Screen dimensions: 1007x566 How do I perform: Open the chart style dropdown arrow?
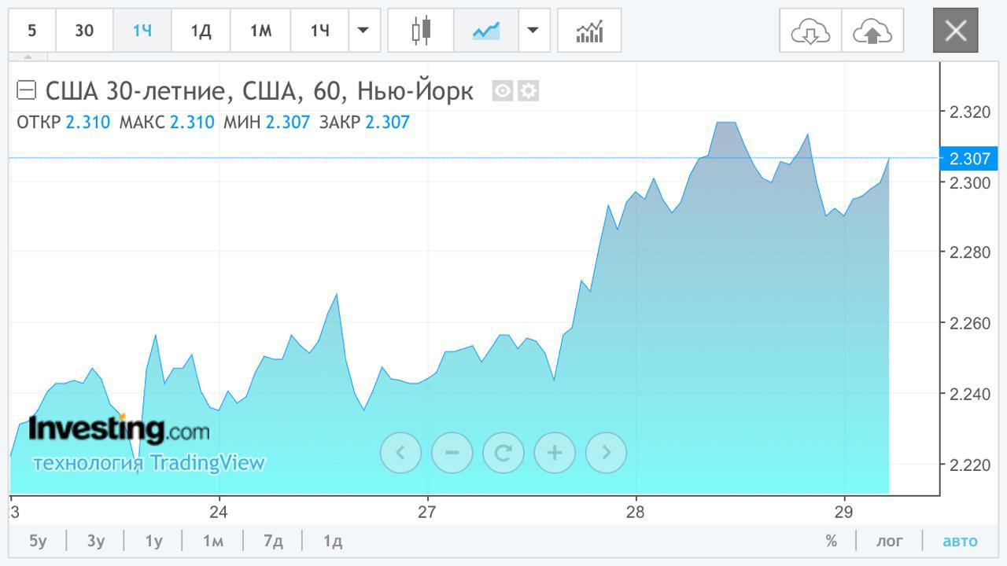(x=533, y=31)
